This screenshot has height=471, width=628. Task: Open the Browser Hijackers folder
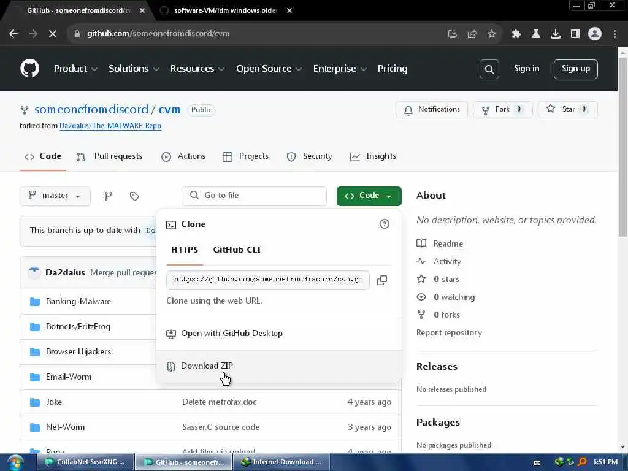[78, 351]
